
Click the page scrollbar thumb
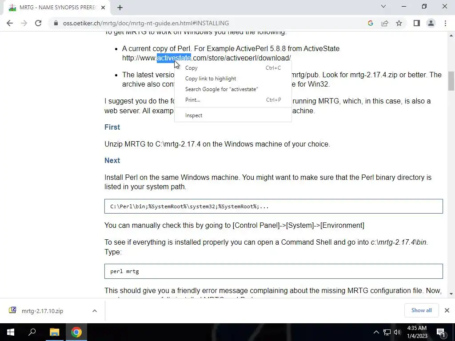coord(451,81)
